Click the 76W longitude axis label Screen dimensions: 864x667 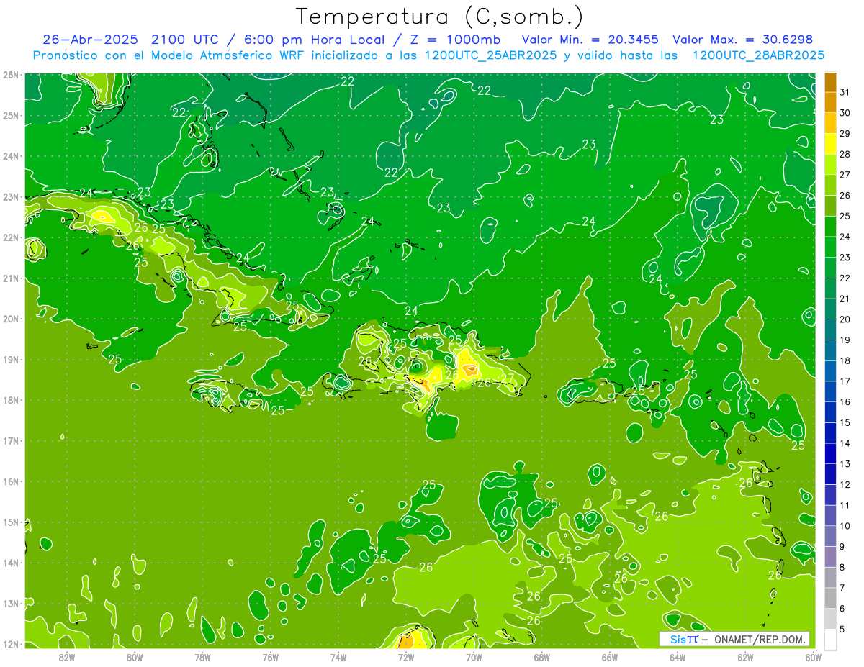click(271, 656)
